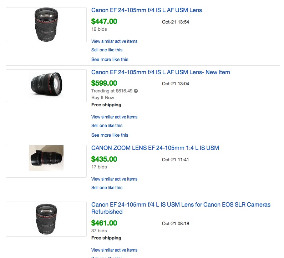The image size is (284, 258).
Task: Click the $461.00 price with 37 bids
Action: [x=104, y=223]
